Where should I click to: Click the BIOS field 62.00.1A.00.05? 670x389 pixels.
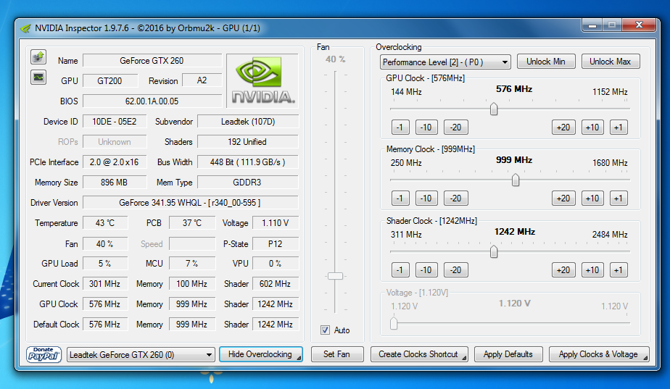(152, 101)
